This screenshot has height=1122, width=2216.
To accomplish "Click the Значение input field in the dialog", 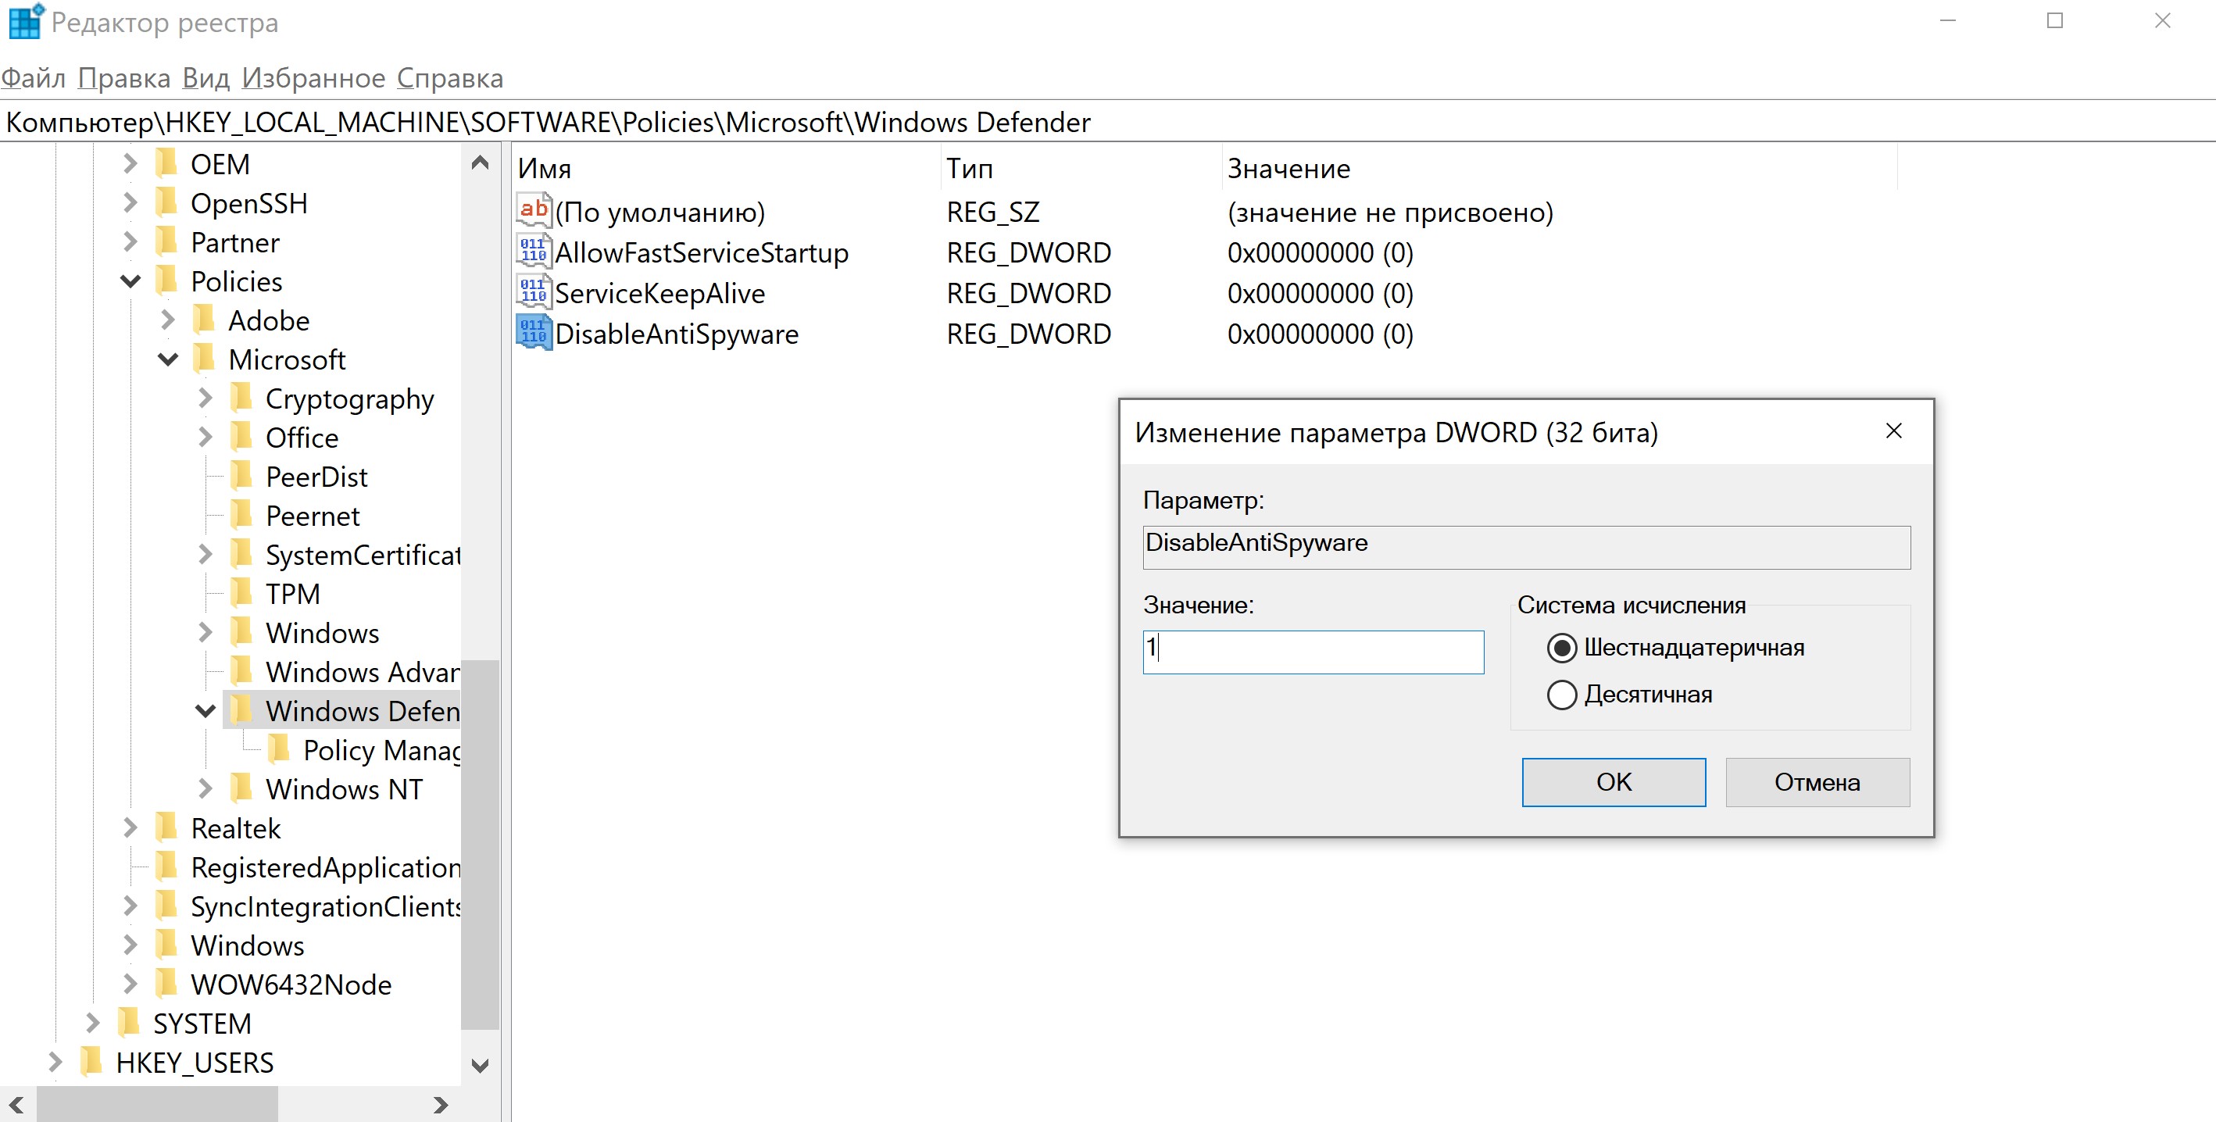I will 1314,652.
